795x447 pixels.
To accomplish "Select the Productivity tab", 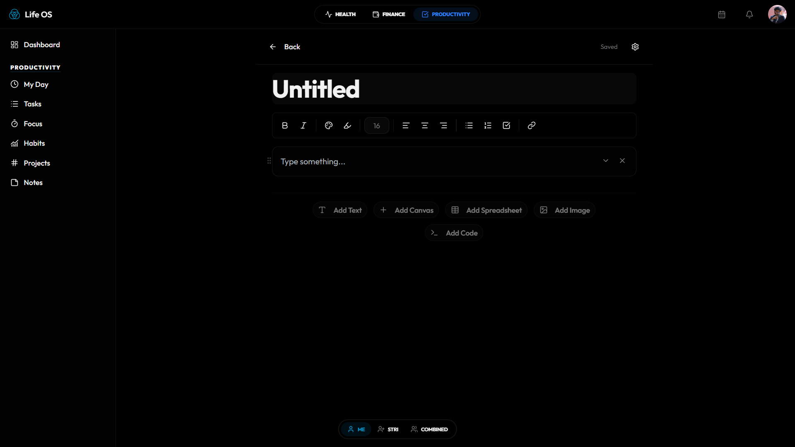I will pos(446,14).
